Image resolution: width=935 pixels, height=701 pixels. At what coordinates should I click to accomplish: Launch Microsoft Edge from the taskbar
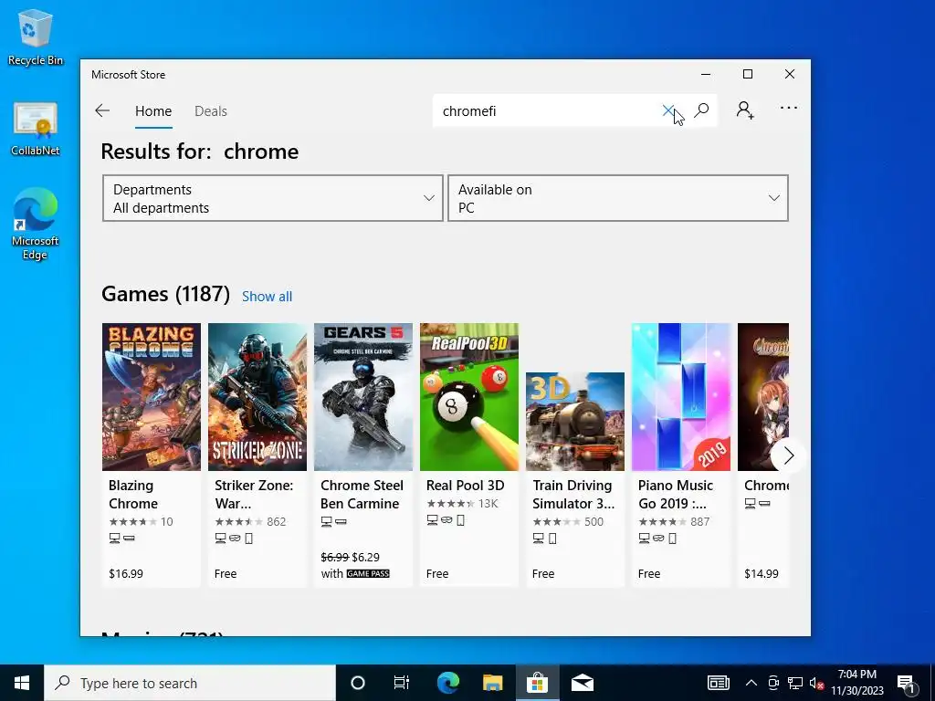pyautogui.click(x=447, y=683)
